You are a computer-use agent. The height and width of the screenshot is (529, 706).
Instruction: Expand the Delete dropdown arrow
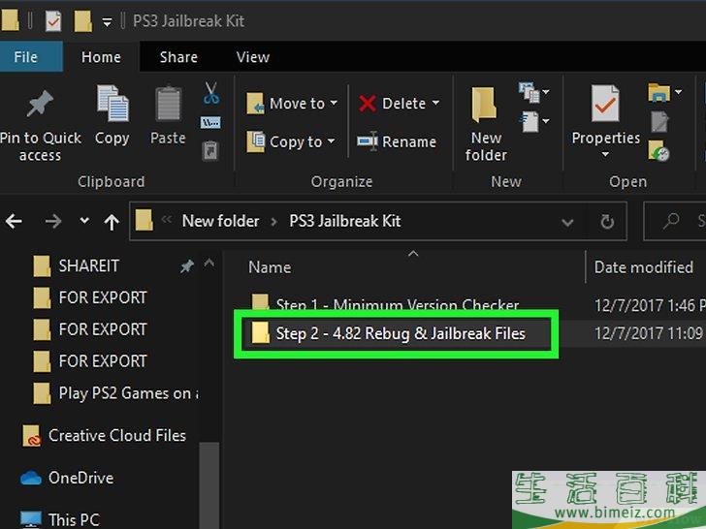point(435,103)
